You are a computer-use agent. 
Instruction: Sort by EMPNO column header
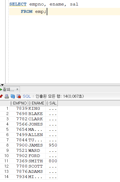pos(19,103)
